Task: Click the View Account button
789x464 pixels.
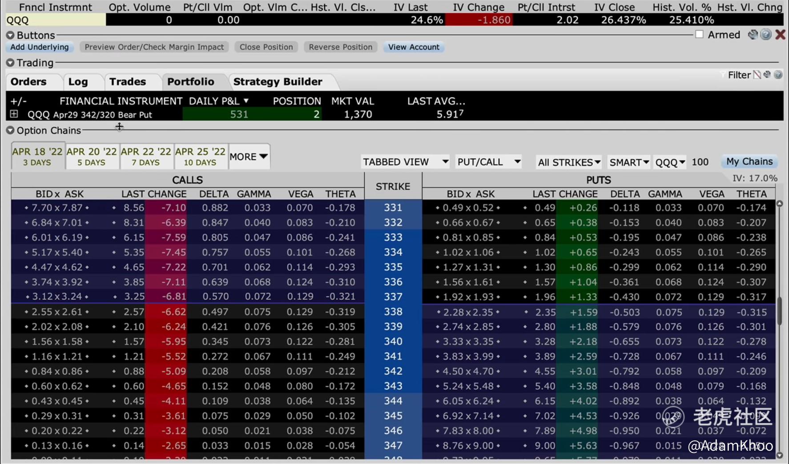Action: click(414, 47)
